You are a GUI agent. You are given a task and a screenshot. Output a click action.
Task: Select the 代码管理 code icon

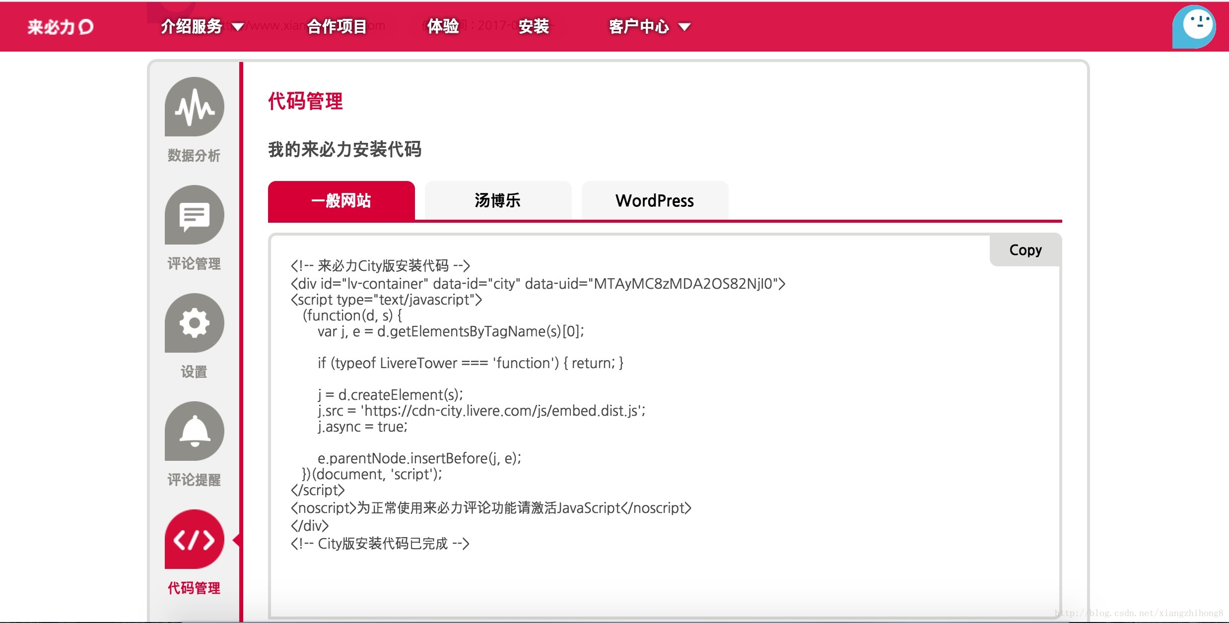click(194, 539)
